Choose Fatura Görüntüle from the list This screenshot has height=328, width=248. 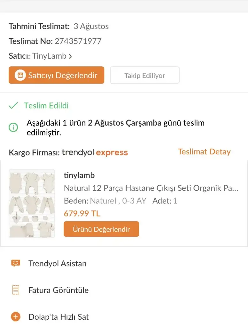[x=58, y=290]
